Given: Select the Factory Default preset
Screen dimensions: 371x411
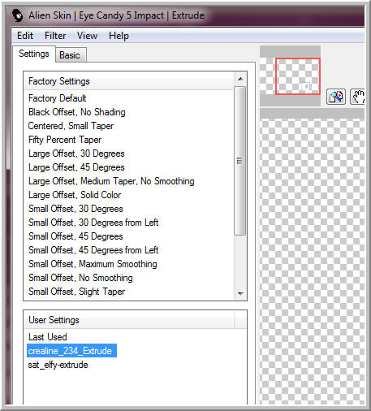Looking at the screenshot, I should click(x=57, y=98).
